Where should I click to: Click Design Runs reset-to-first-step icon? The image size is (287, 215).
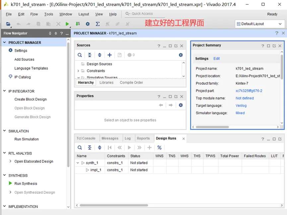click(109, 148)
